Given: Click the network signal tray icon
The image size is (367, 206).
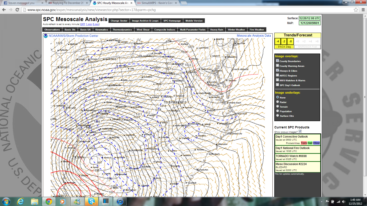Looking at the screenshot, I should coord(338,202).
